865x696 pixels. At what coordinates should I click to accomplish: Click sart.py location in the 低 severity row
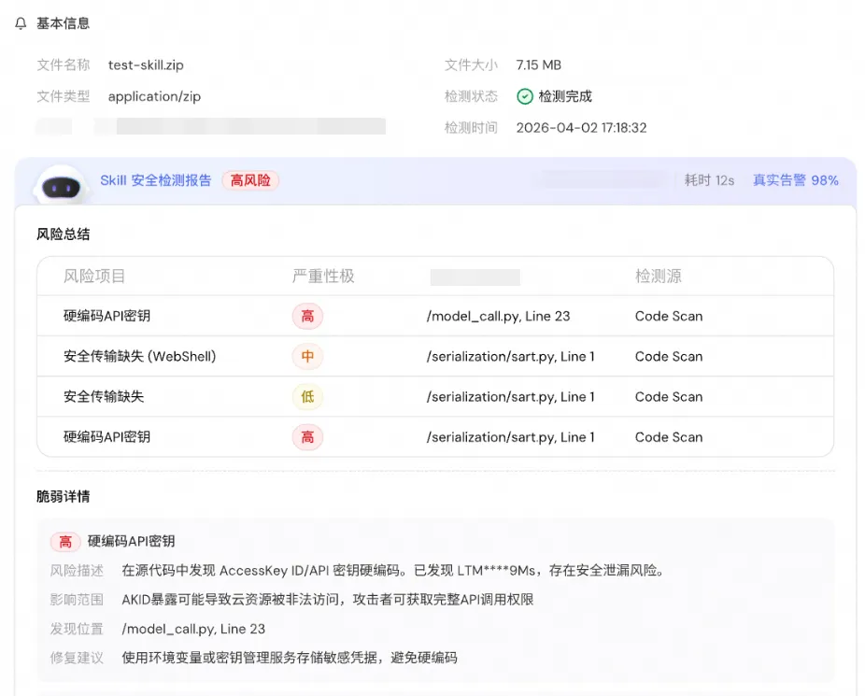(510, 396)
